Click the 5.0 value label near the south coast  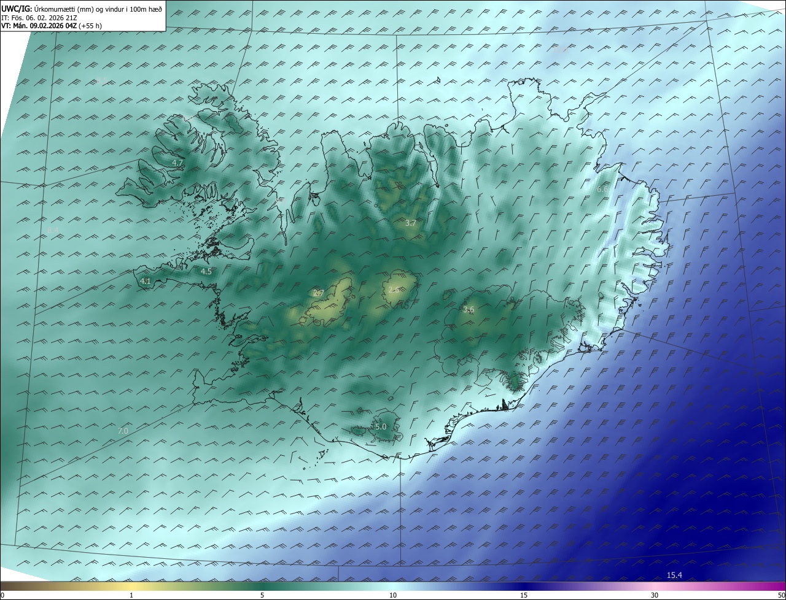381,426
